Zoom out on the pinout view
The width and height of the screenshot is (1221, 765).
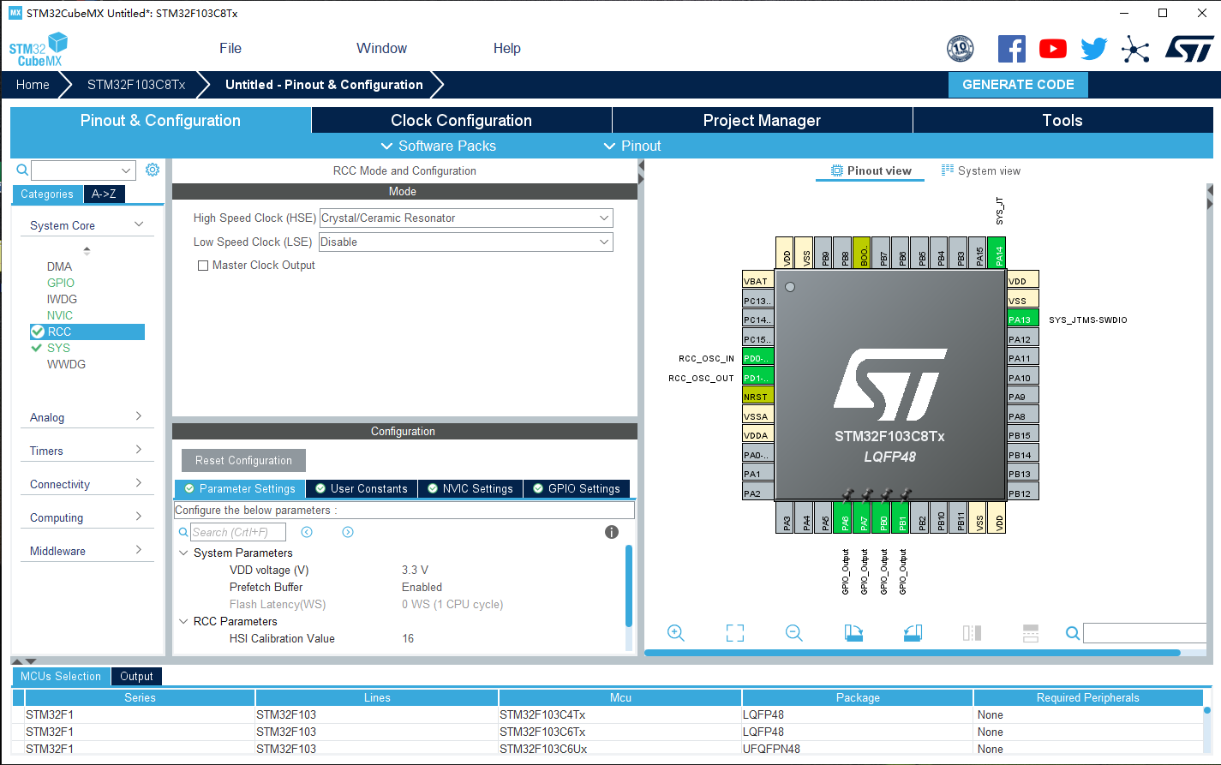tap(794, 633)
